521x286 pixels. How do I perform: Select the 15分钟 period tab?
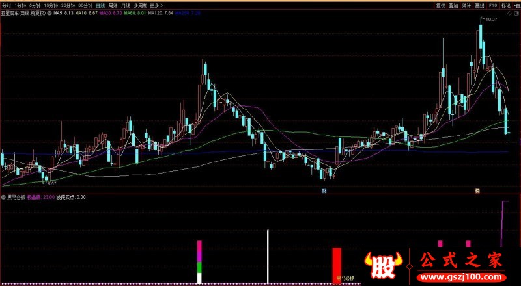[x=51, y=5]
